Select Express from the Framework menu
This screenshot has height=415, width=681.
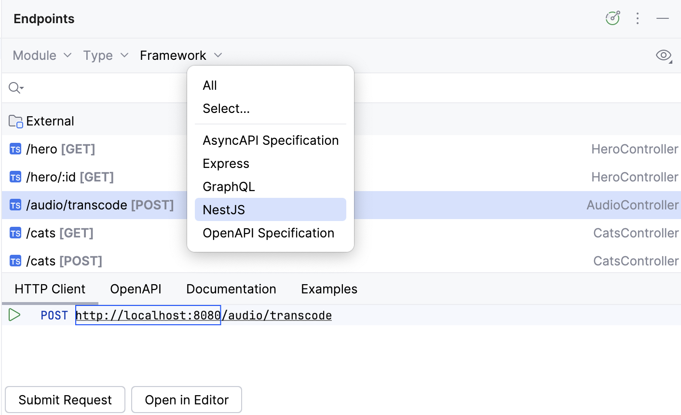(226, 163)
